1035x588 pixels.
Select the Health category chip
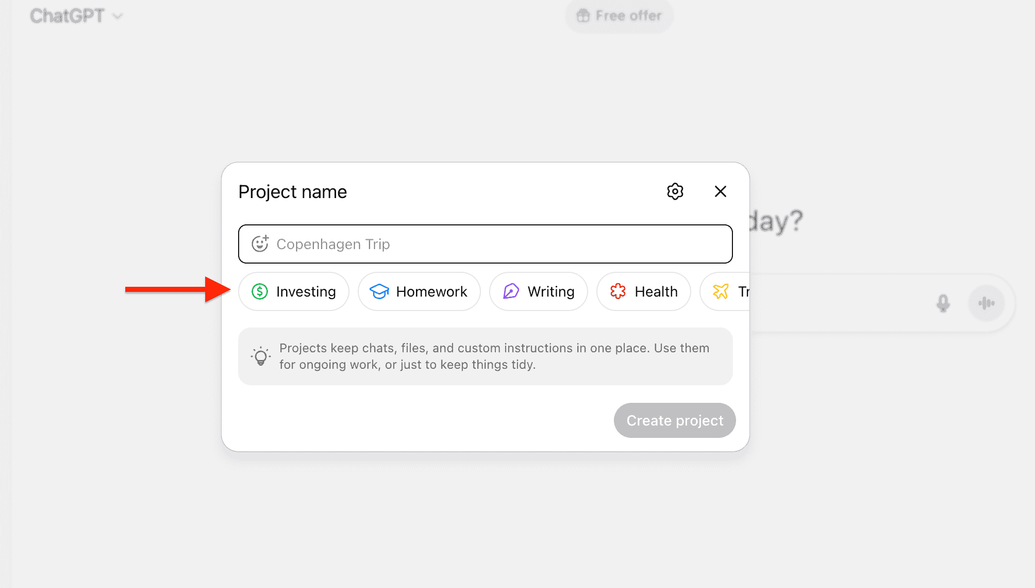643,291
